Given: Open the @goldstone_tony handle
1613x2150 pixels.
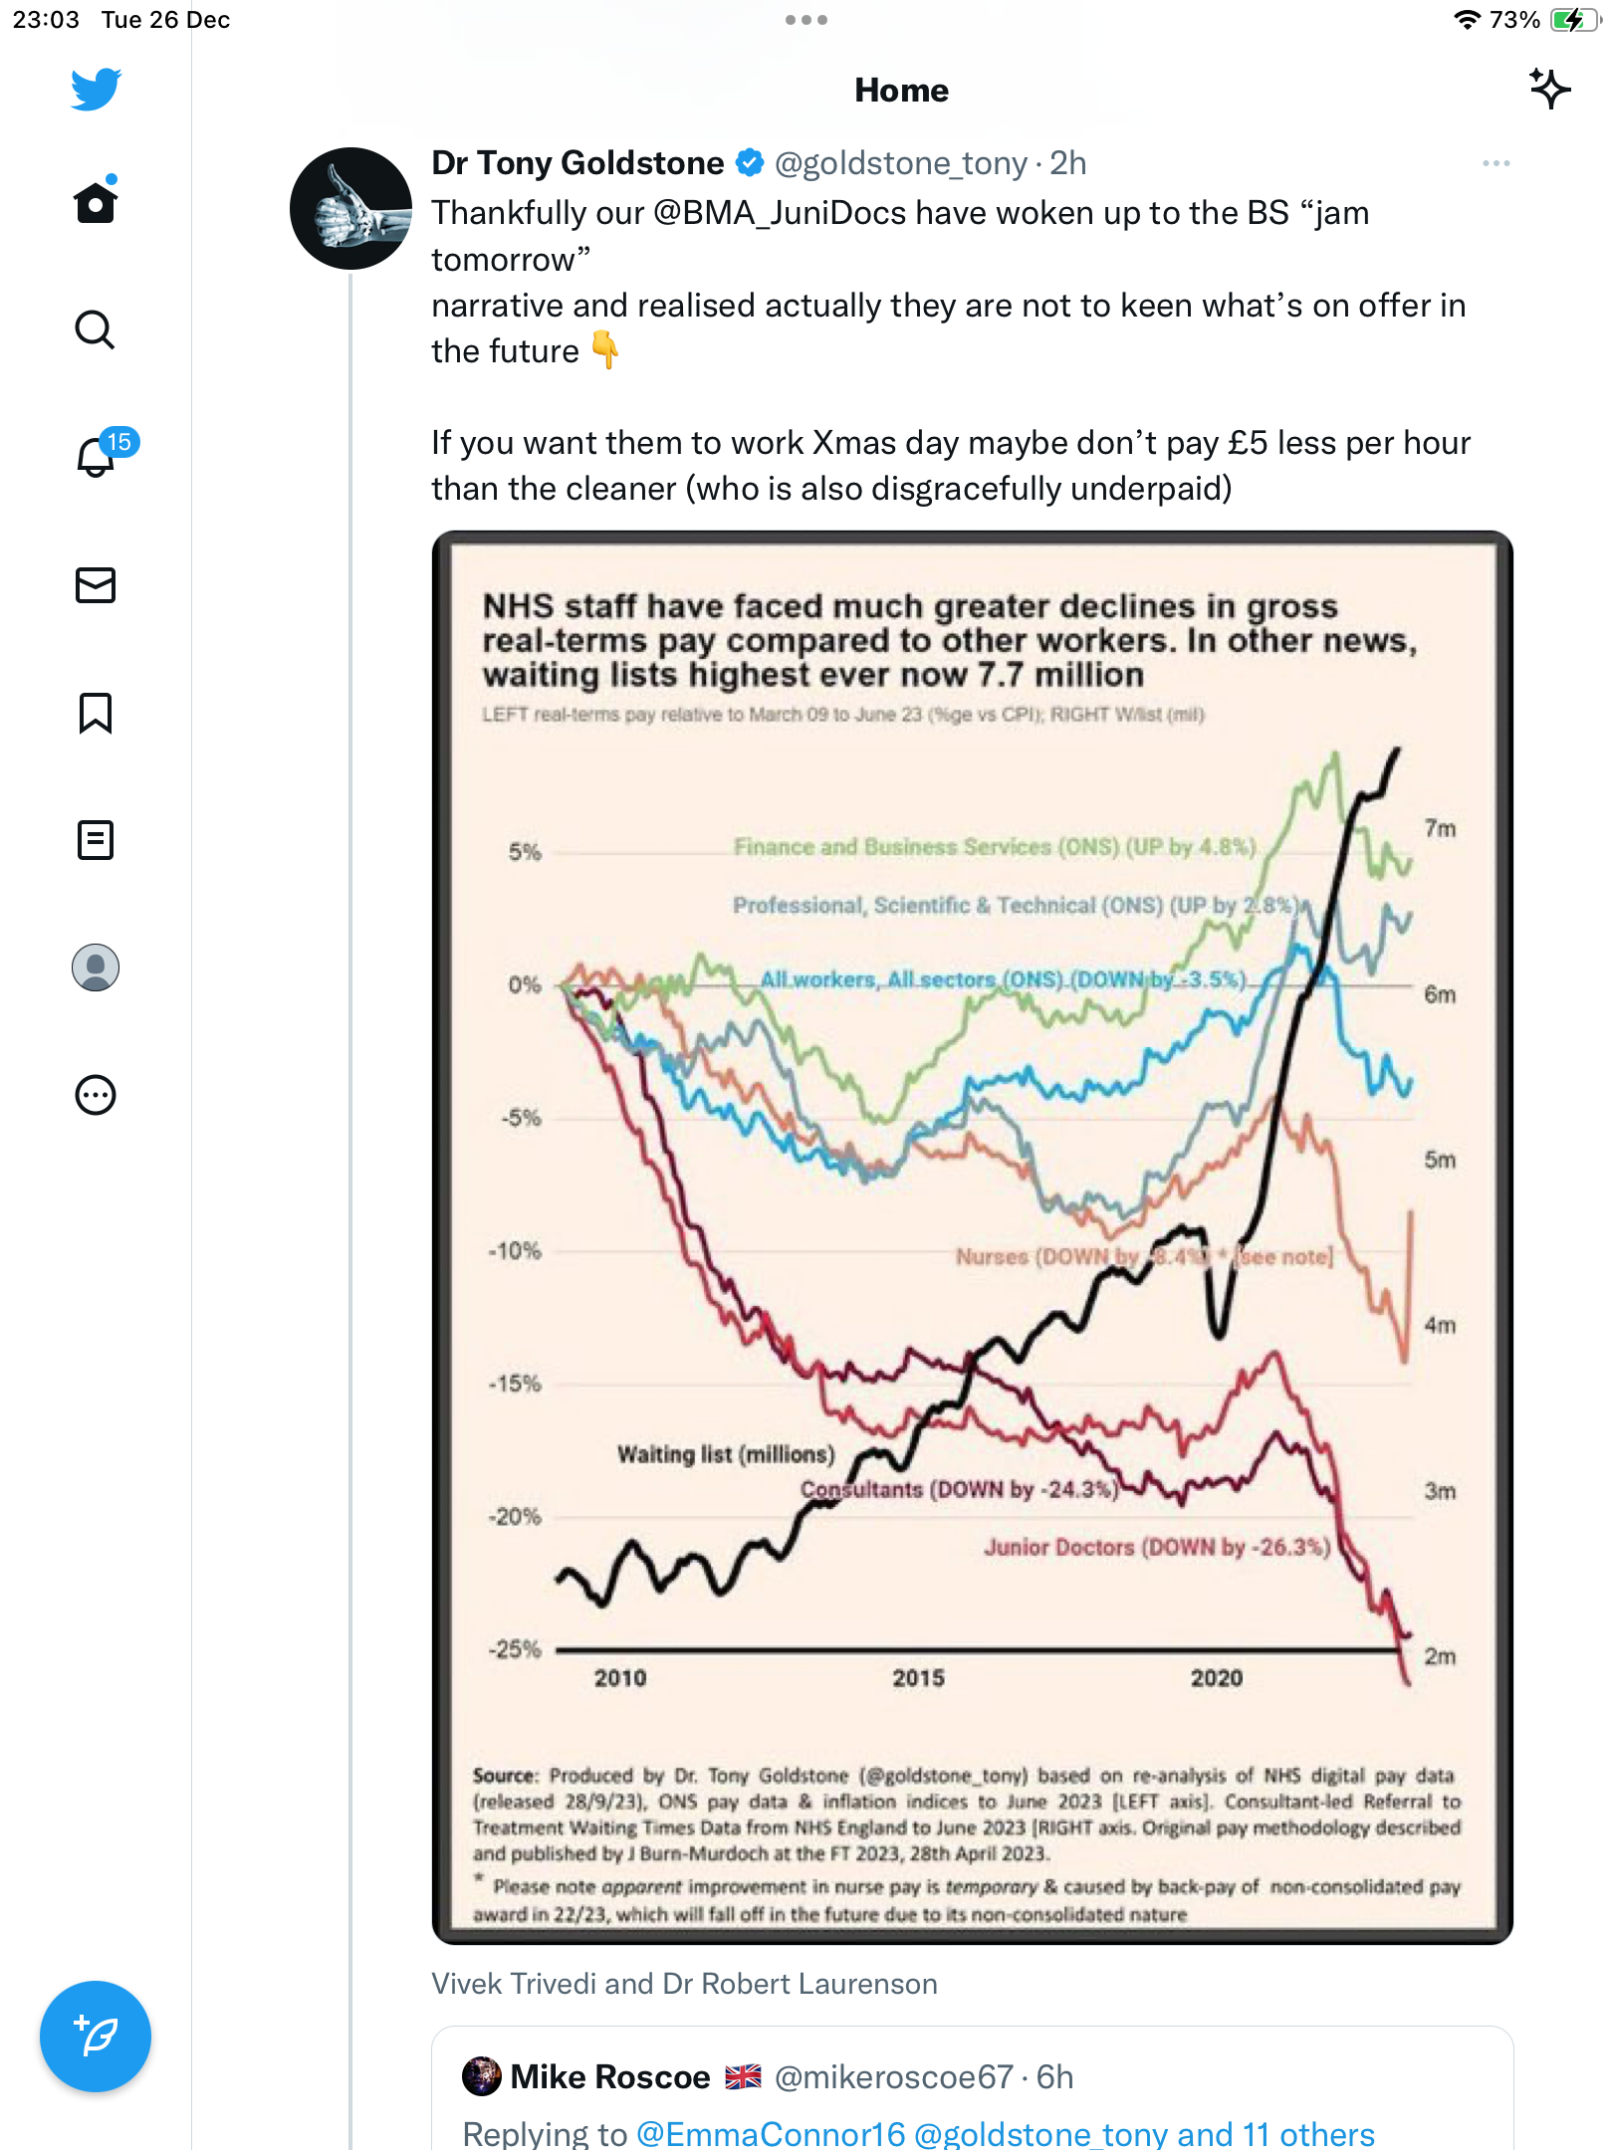Looking at the screenshot, I should point(900,163).
